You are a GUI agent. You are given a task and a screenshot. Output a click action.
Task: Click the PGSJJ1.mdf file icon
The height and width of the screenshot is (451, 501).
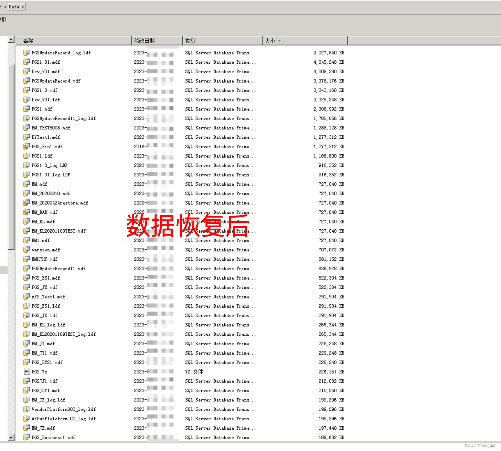tap(26, 381)
